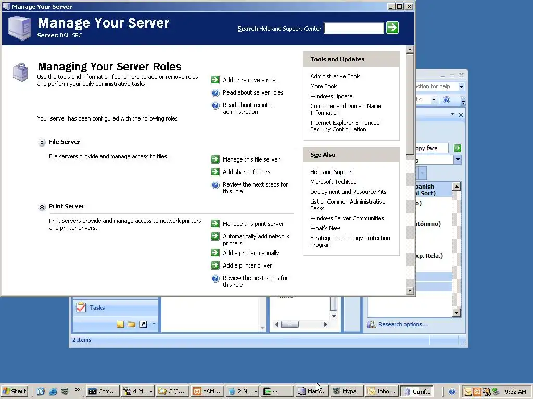Screen dimensions: 533x399
Task: Switch to Inbox Outlook taskbar button
Action: point(382,391)
